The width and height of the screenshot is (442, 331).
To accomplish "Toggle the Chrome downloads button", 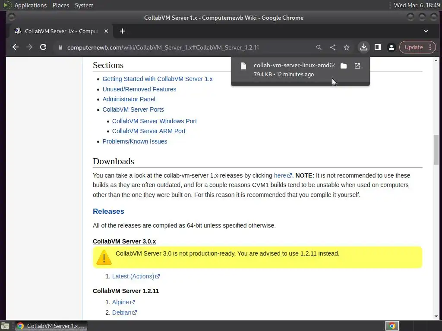I will coord(363,47).
